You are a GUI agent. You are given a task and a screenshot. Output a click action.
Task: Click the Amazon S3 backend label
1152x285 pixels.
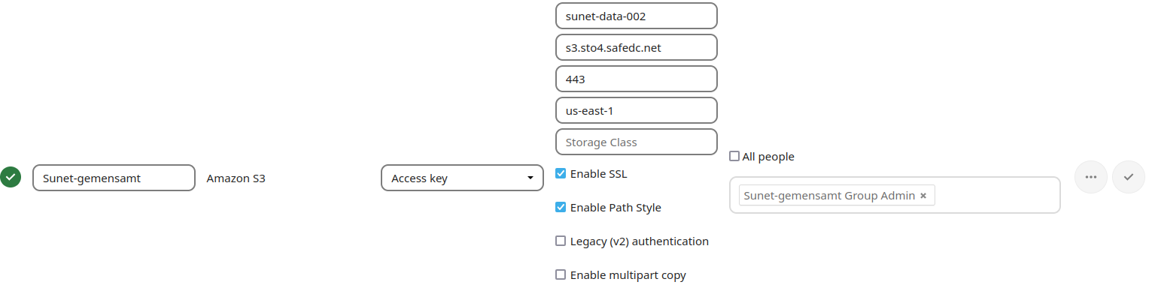click(x=236, y=178)
